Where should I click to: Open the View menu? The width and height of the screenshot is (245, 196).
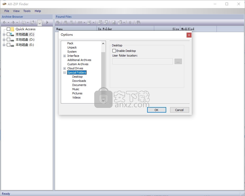pyautogui.click(x=16, y=11)
